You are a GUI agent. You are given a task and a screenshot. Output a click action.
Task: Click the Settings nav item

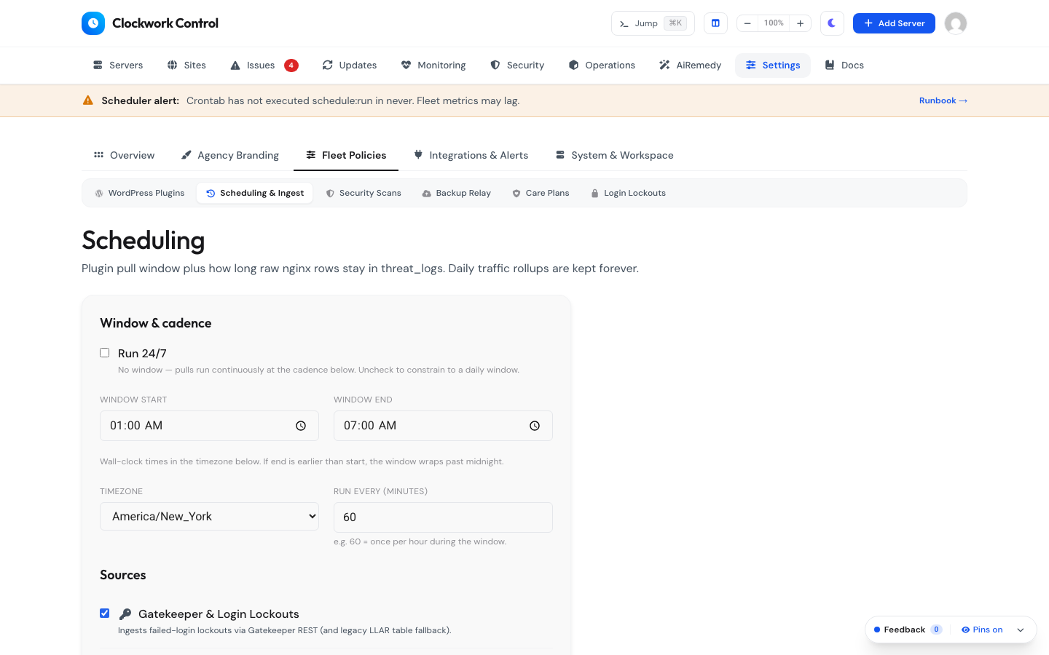click(x=773, y=65)
